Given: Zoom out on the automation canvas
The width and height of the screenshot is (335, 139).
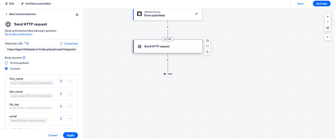Looking at the screenshot, I should [x=328, y=22].
